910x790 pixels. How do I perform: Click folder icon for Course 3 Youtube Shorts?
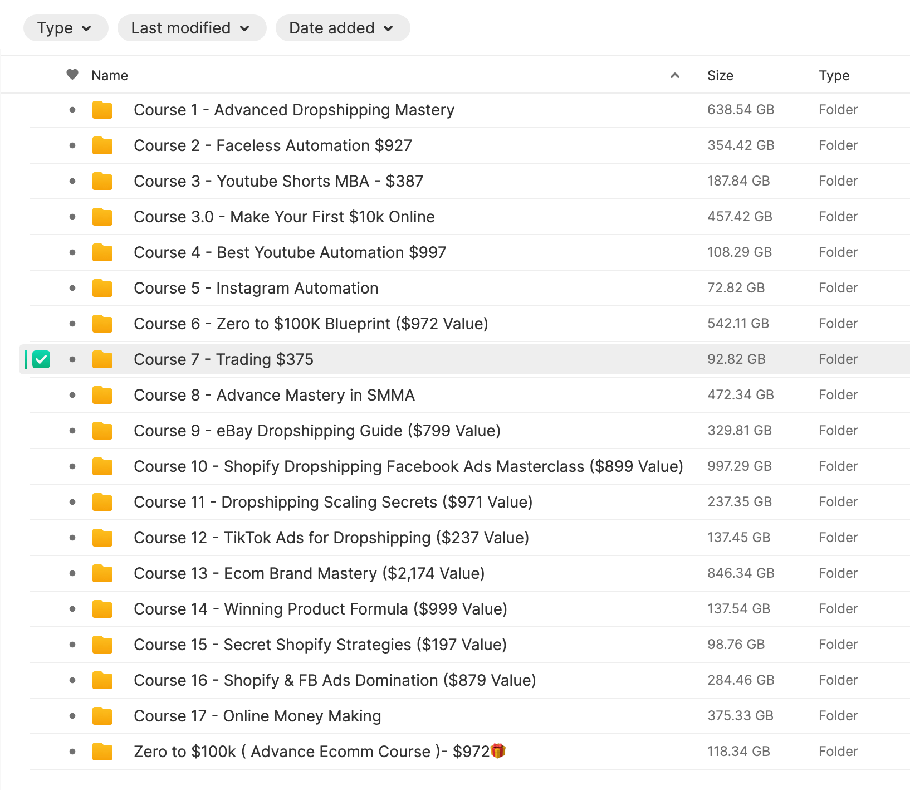coord(102,182)
